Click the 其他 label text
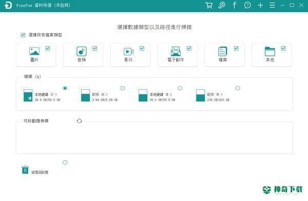308x201 pixels. click(270, 59)
